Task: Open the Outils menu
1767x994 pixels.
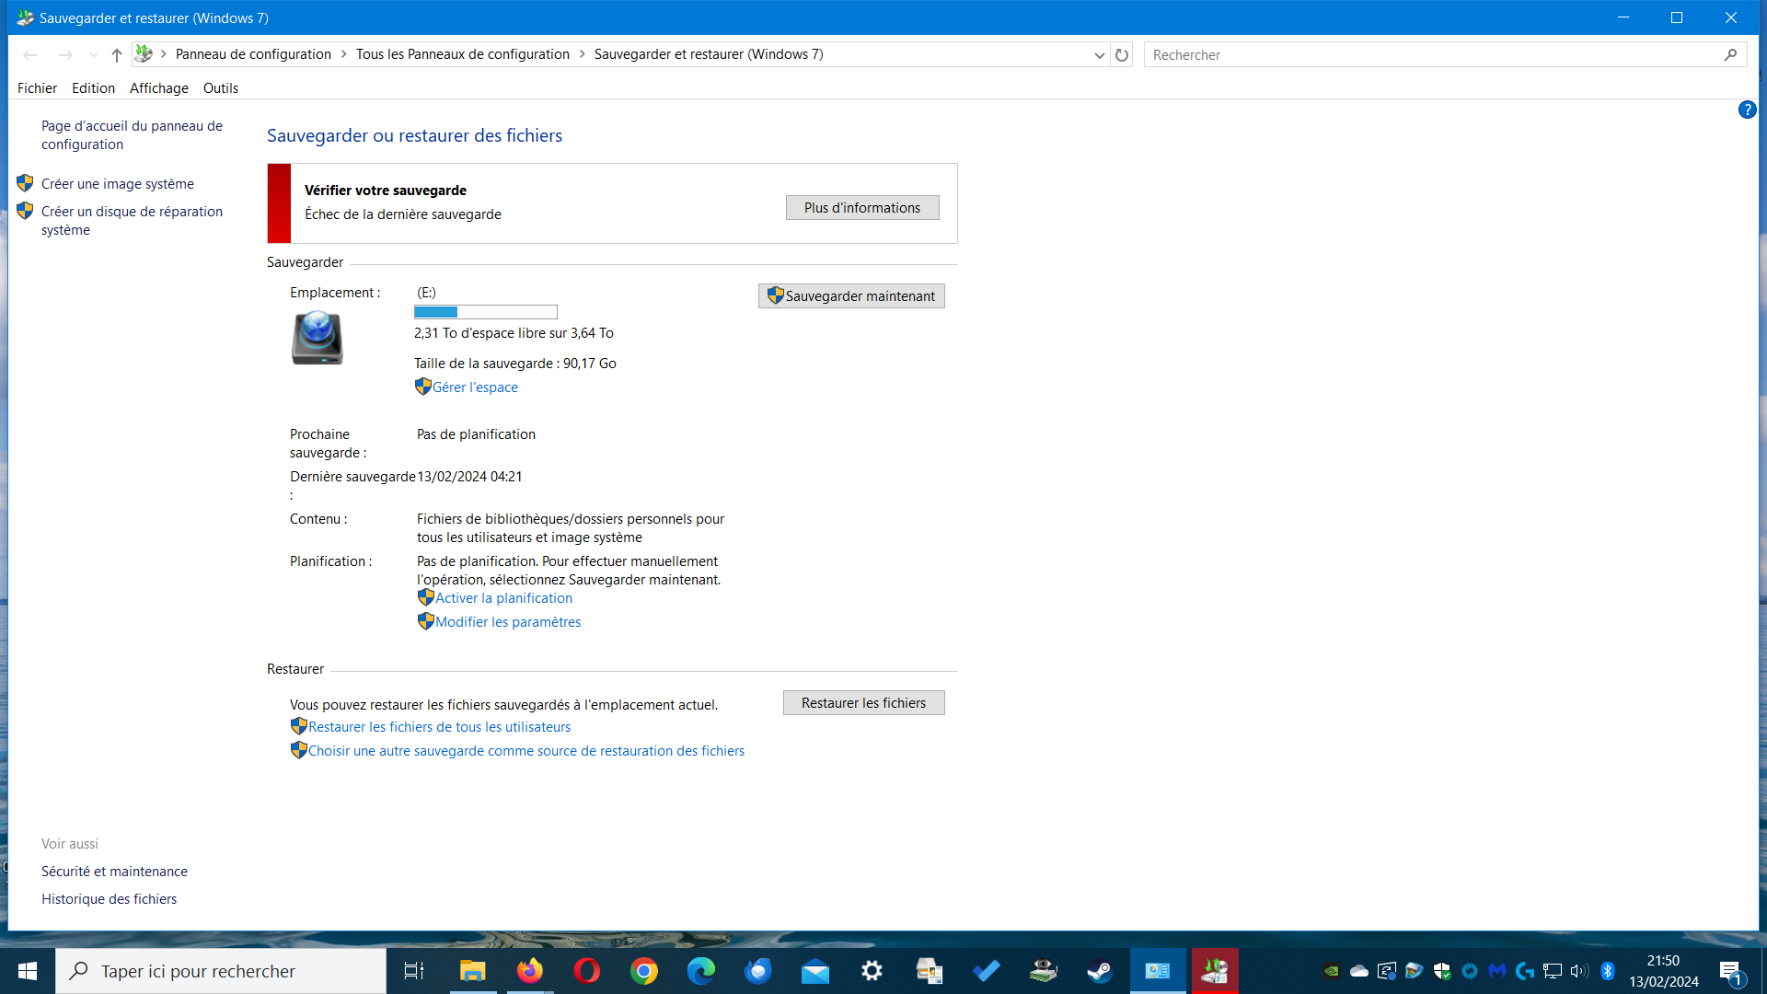Action: click(x=221, y=88)
